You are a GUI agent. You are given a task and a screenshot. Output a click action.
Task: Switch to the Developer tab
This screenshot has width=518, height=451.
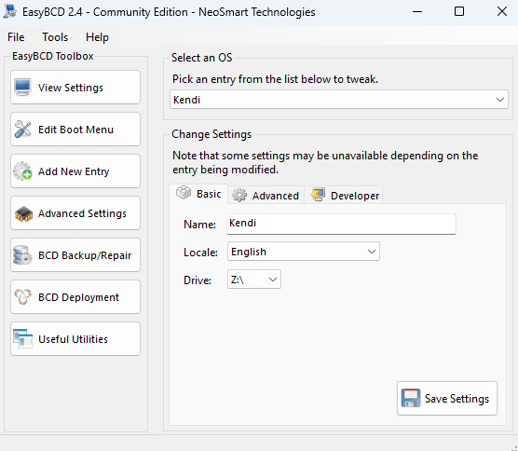[x=344, y=196]
